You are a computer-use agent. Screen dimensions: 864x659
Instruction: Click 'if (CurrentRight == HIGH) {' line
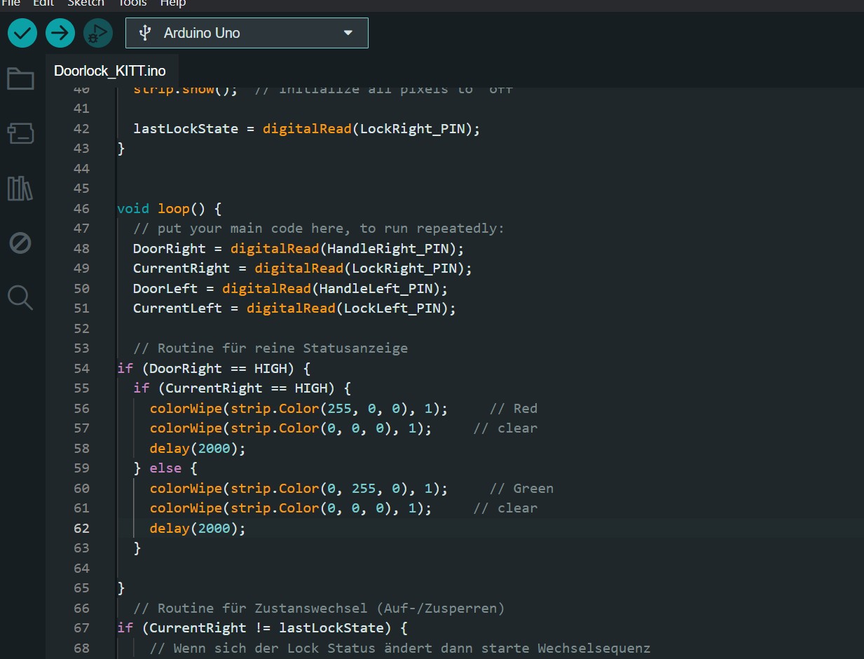[x=242, y=388]
